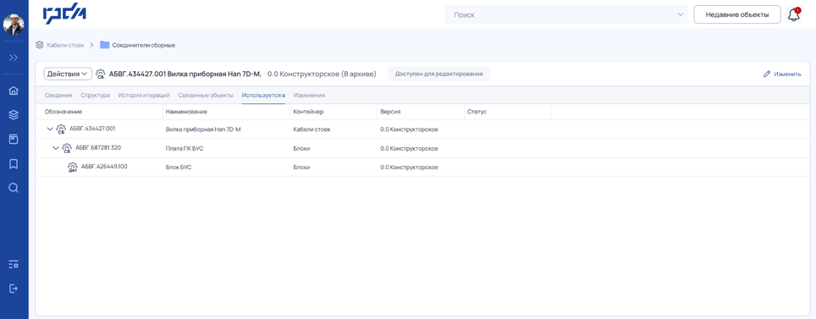Screen dimensions: 816x319
Task: Click Обозначение column header
Action: pyautogui.click(x=63, y=112)
